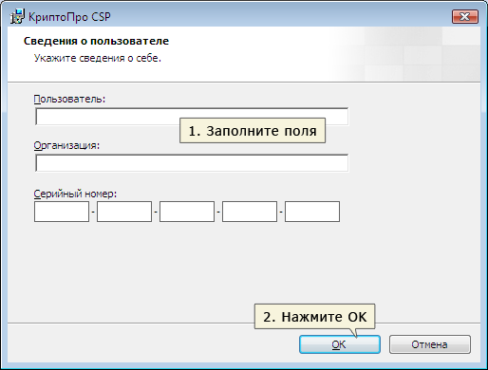This screenshot has width=488, height=370.
Task: Select the fifth Серийный номер box
Action: tap(312, 212)
